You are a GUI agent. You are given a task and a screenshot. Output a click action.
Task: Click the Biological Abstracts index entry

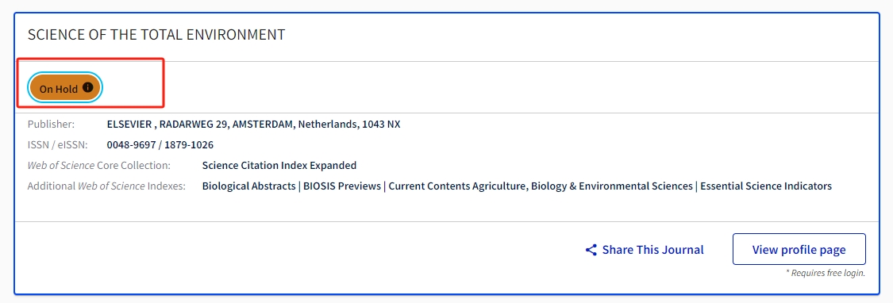pos(249,186)
